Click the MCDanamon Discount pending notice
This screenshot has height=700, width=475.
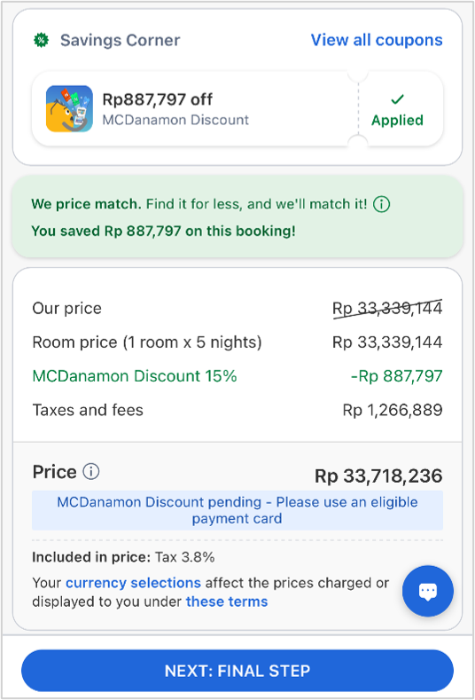pos(237,510)
